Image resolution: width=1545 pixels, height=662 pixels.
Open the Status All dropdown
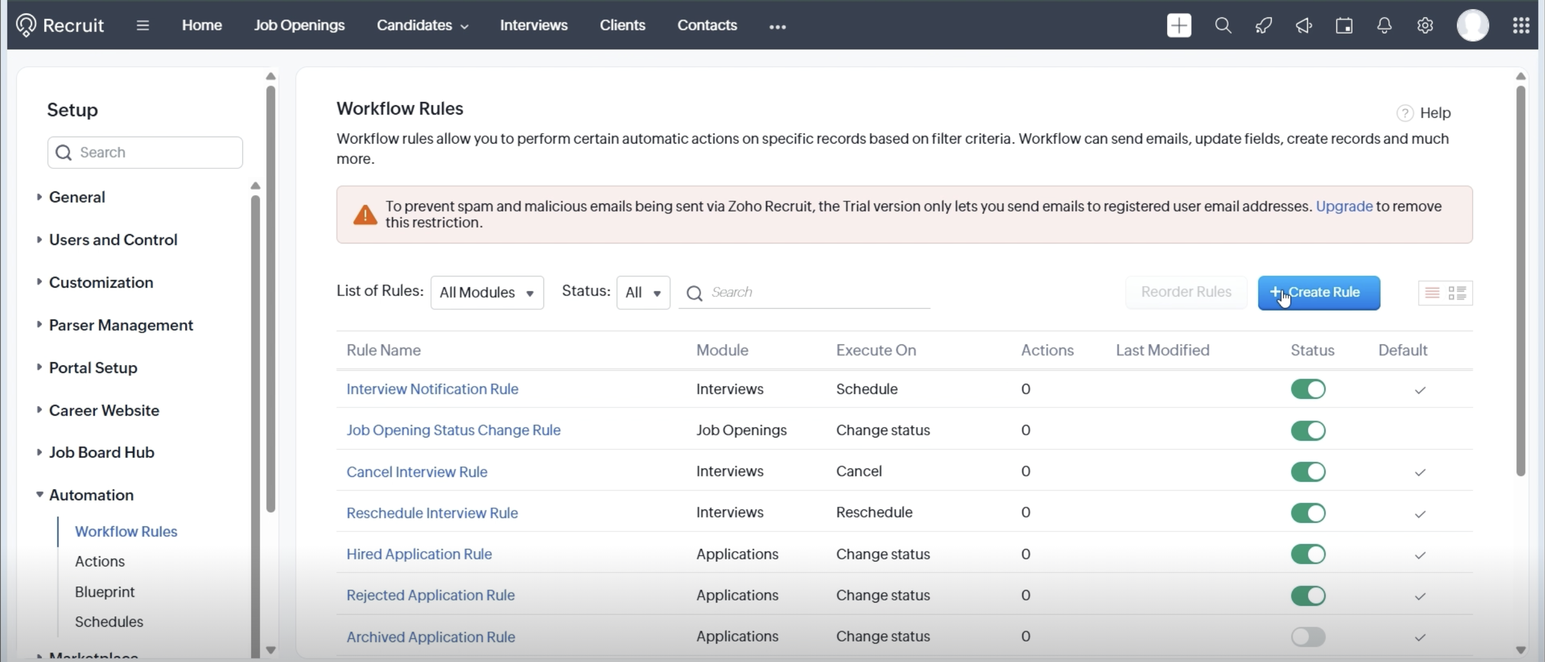click(x=642, y=292)
